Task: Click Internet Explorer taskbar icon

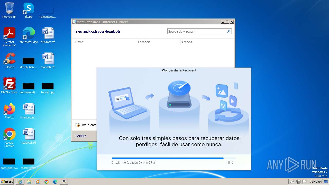Action: (20, 182)
